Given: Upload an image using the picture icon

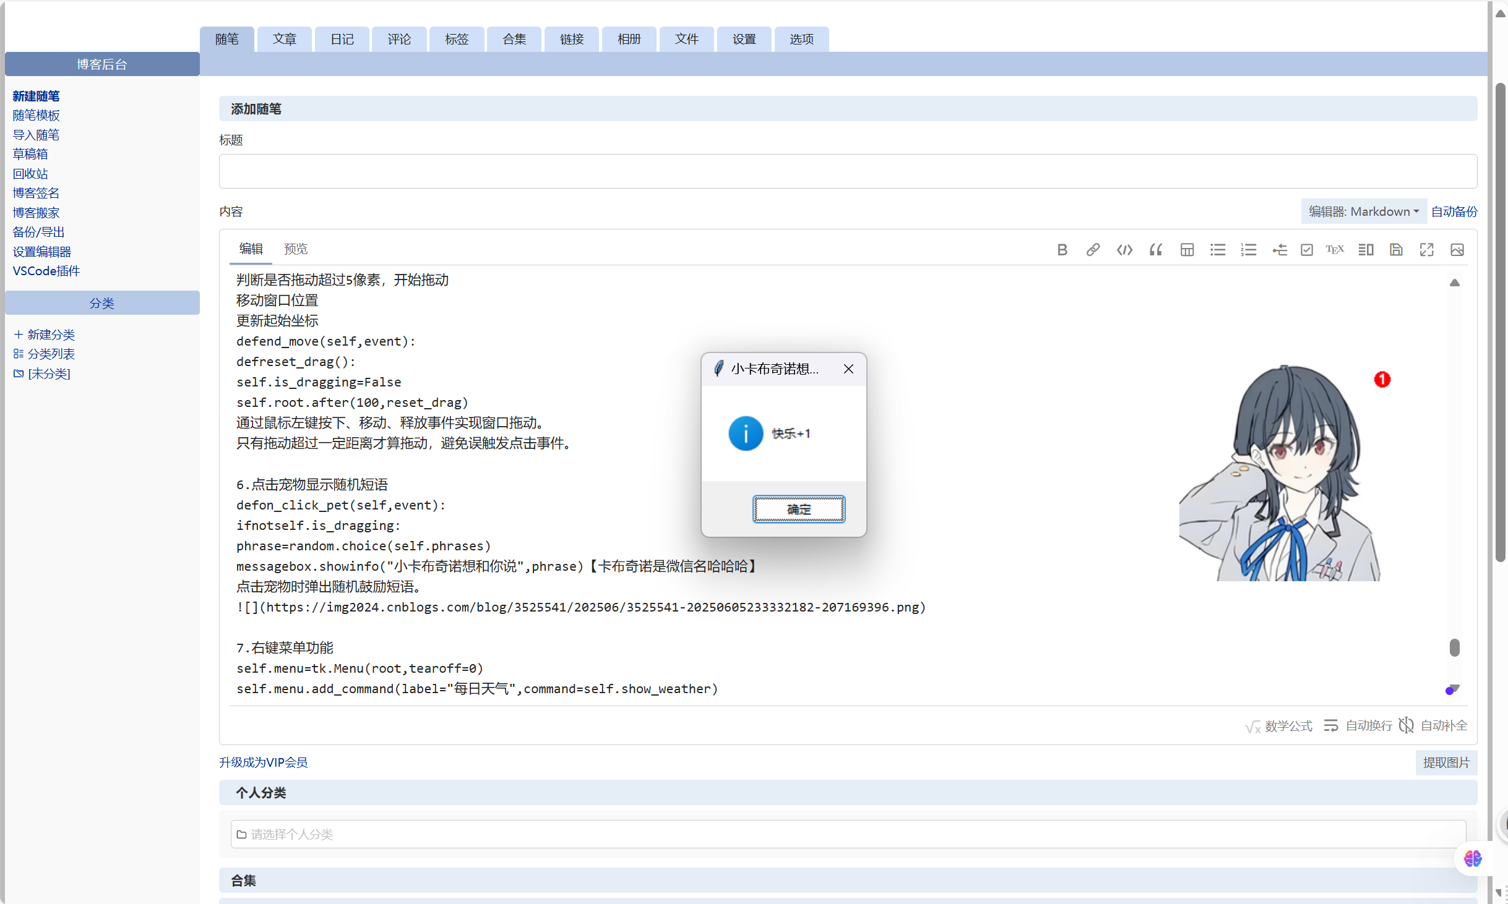Looking at the screenshot, I should tap(1457, 250).
